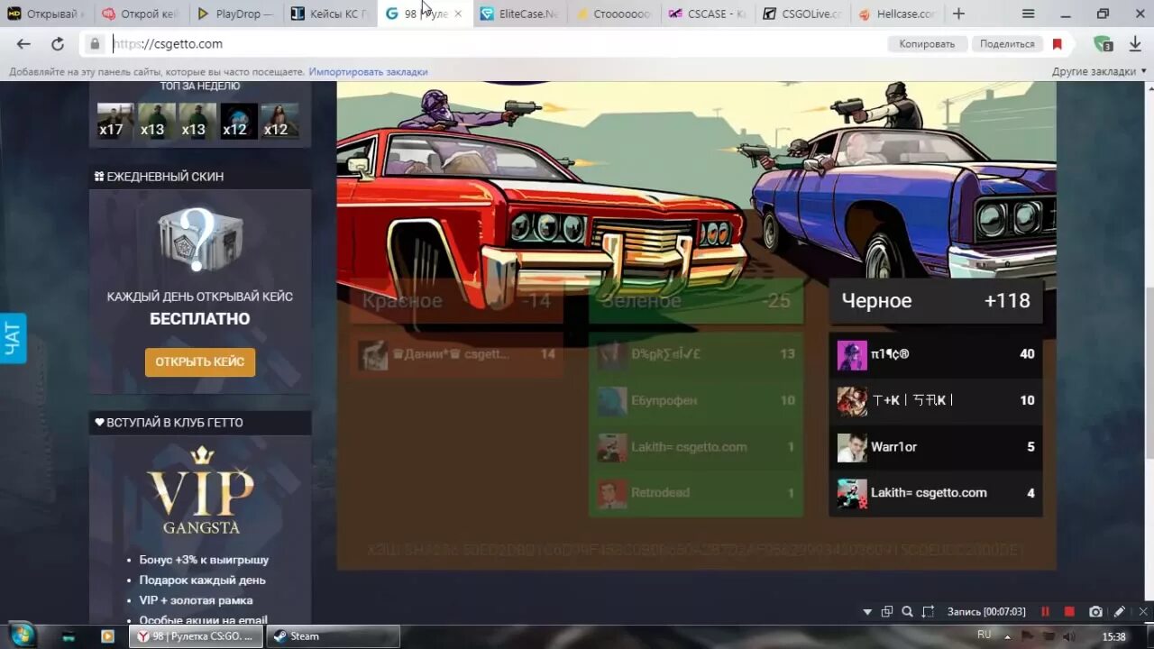Click the padlock site security icon
Viewport: 1154px width, 649px height.
click(x=95, y=43)
